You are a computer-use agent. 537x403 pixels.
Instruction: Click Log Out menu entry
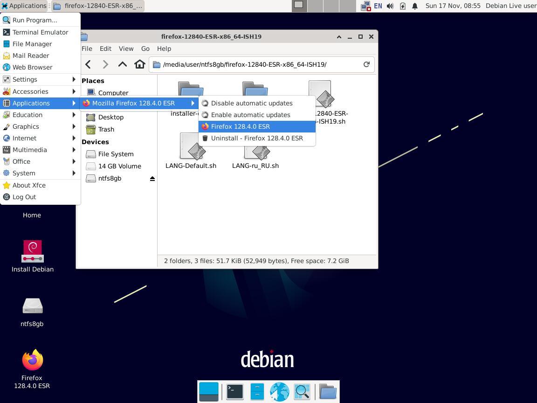[x=41, y=197]
